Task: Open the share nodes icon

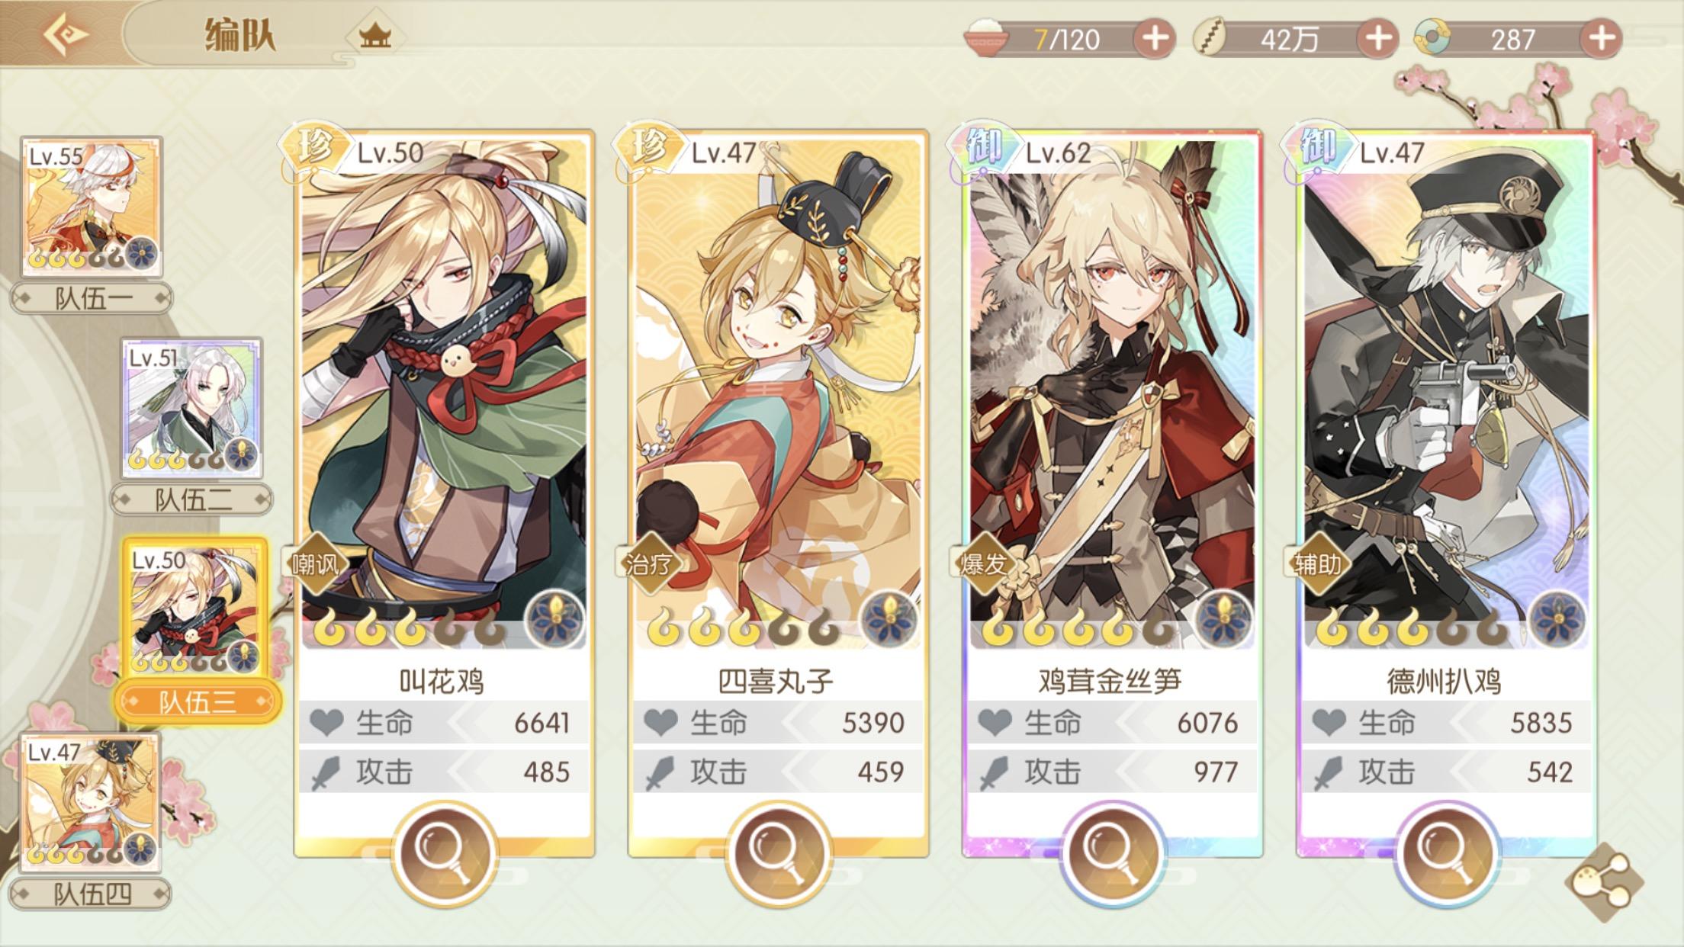Action: click(1604, 881)
